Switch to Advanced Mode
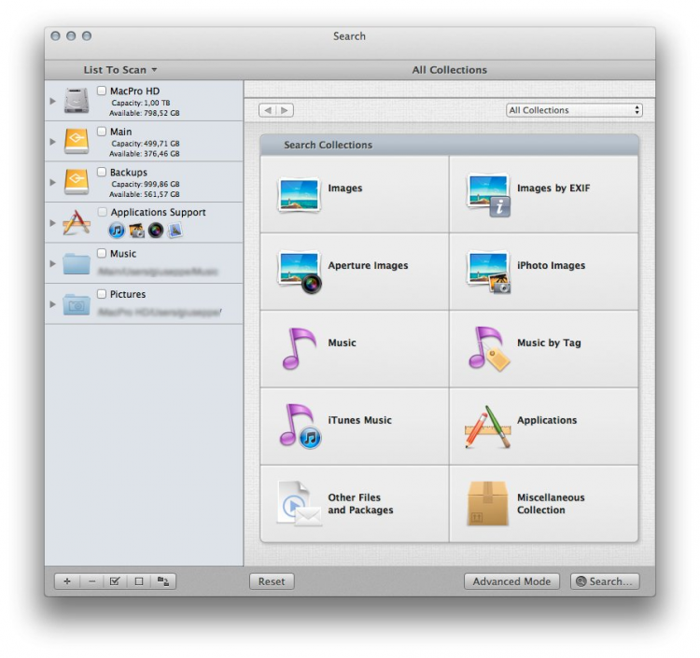This screenshot has height=658, width=700. (x=511, y=581)
